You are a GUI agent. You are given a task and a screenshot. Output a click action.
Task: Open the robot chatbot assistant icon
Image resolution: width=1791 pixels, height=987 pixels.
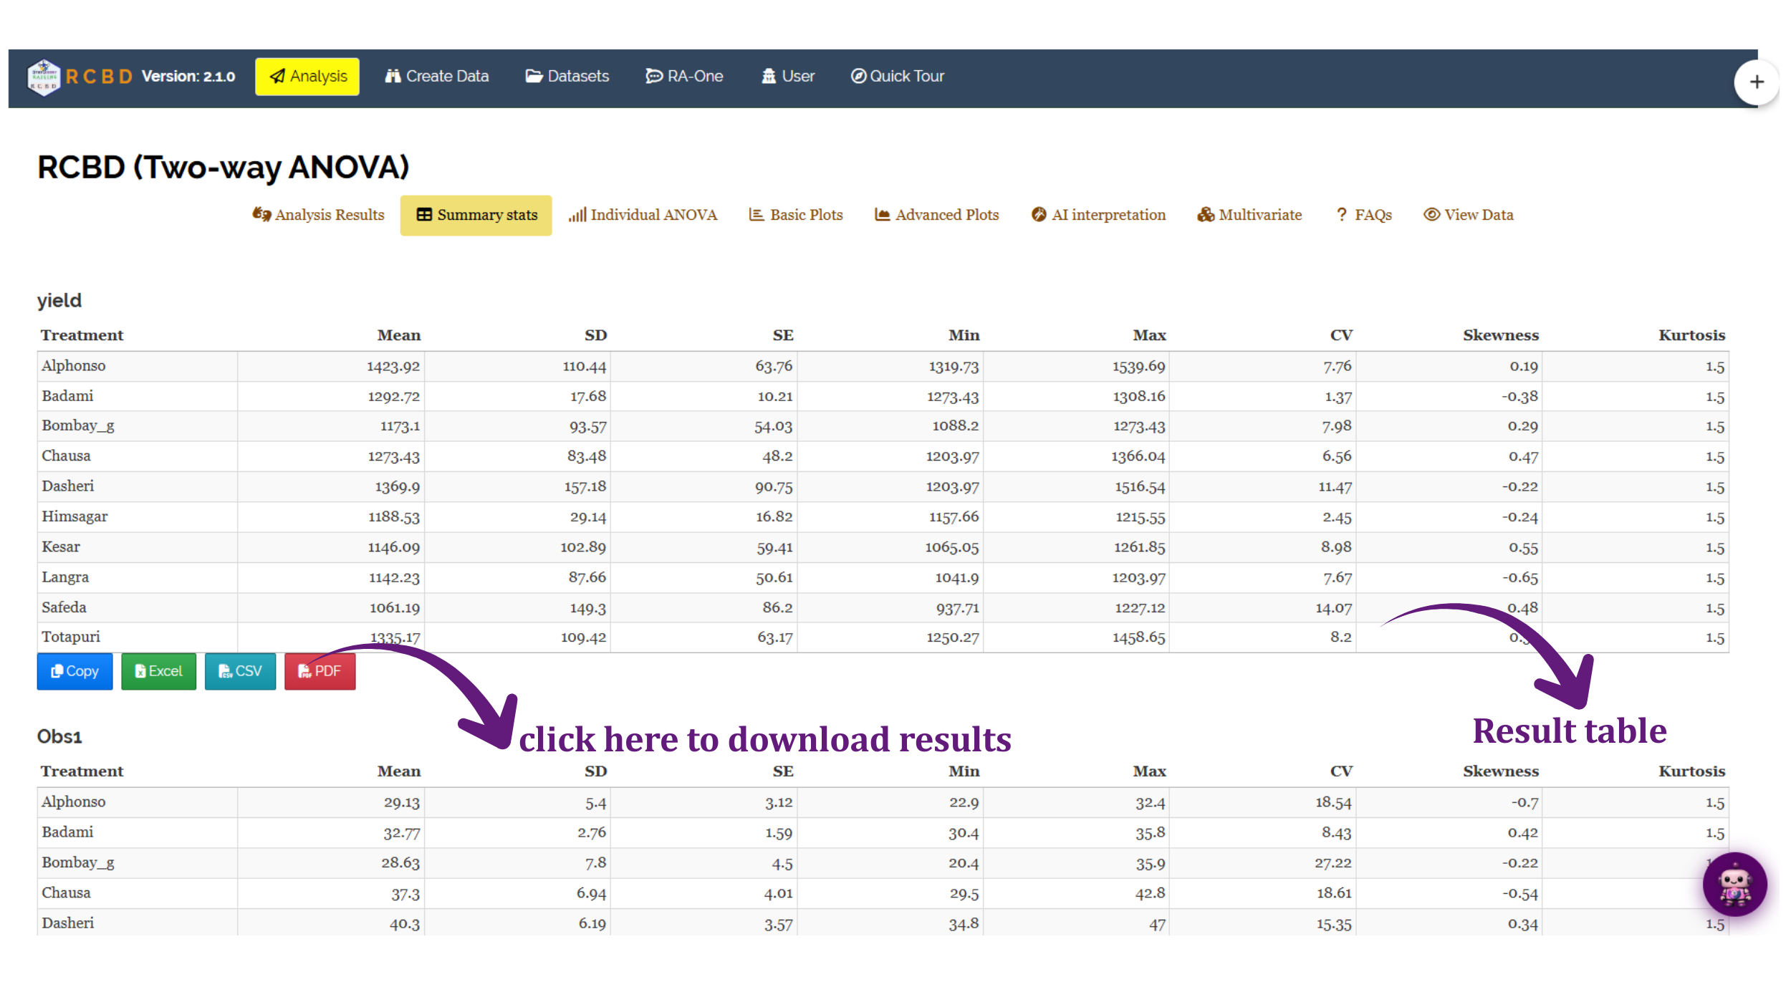pyautogui.click(x=1734, y=885)
